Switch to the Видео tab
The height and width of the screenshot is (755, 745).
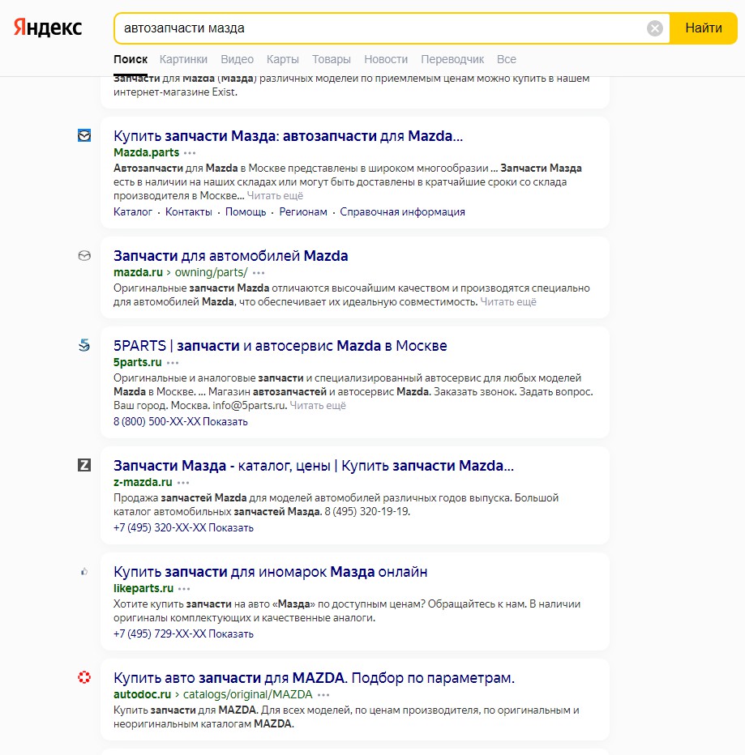pos(237,59)
